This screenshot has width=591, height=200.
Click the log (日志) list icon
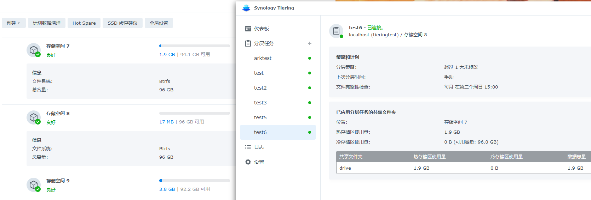pos(248,147)
